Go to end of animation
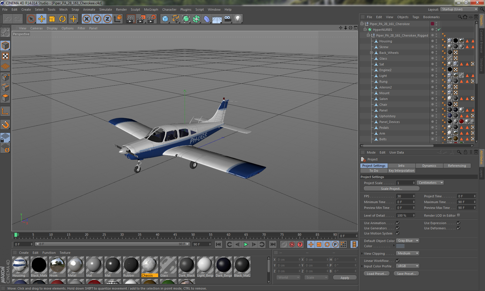485x291 pixels. click(273, 244)
